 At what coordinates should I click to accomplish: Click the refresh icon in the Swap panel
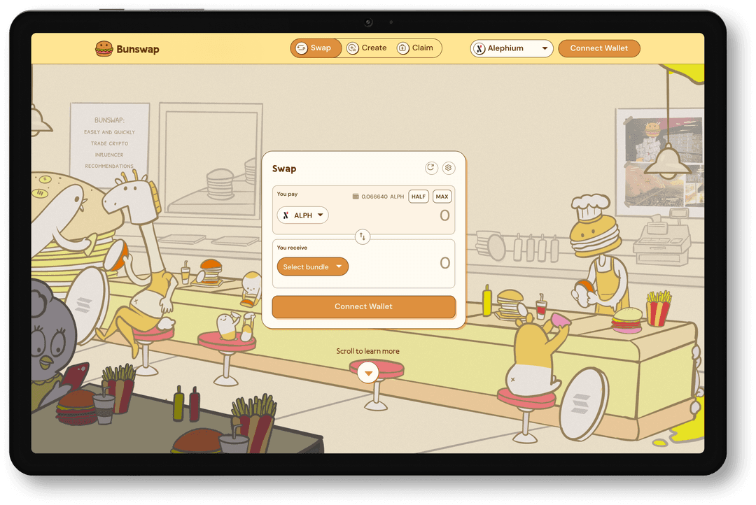[x=431, y=168]
